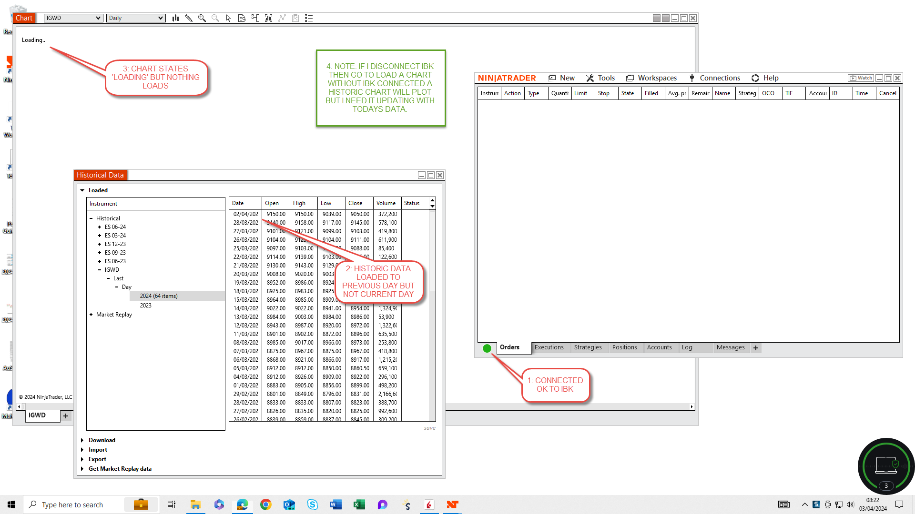The width and height of the screenshot is (915, 514).
Task: Open the Daily interval dropdown
Action: [x=136, y=18]
